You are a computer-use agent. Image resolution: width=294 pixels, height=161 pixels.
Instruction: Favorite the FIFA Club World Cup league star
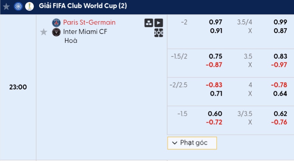pyautogui.click(x=6, y=6)
